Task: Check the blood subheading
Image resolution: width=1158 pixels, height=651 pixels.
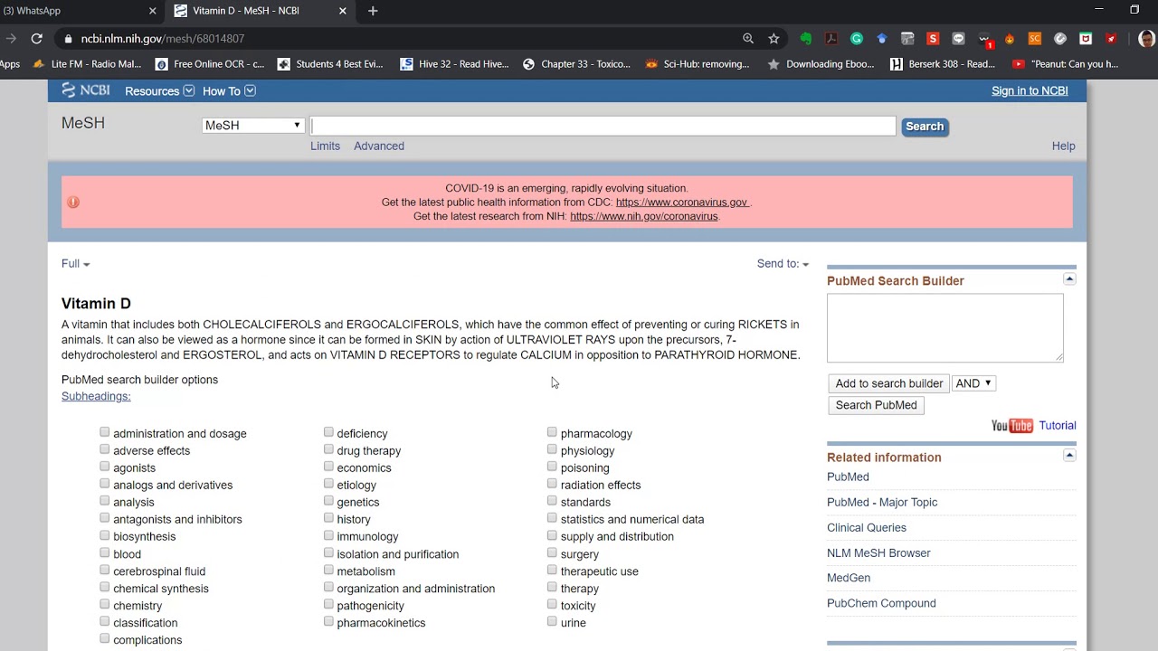Action: [105, 553]
